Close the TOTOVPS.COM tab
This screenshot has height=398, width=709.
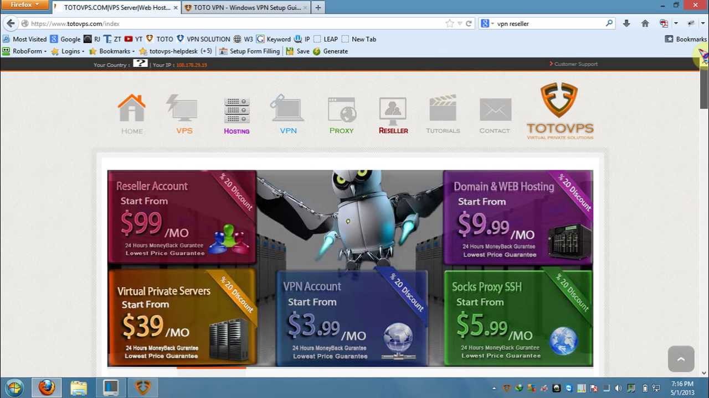pos(176,8)
